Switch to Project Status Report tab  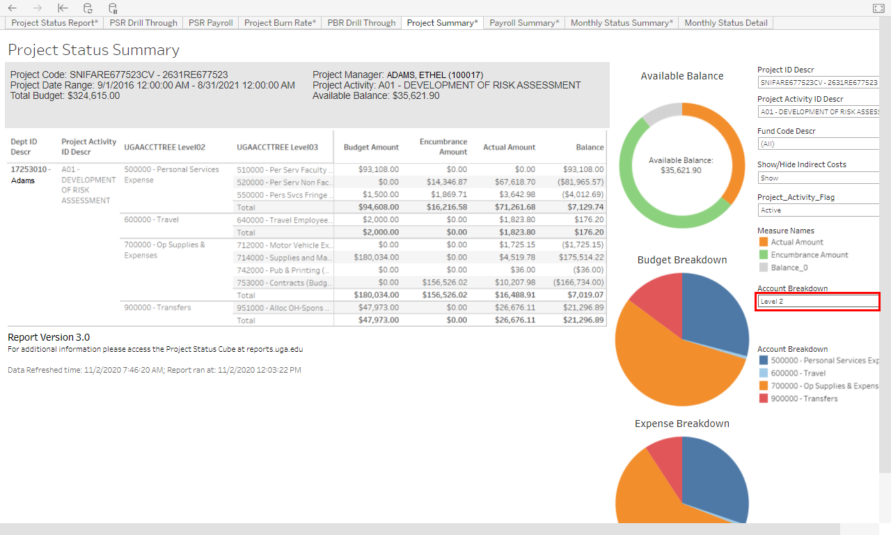pyautogui.click(x=54, y=23)
